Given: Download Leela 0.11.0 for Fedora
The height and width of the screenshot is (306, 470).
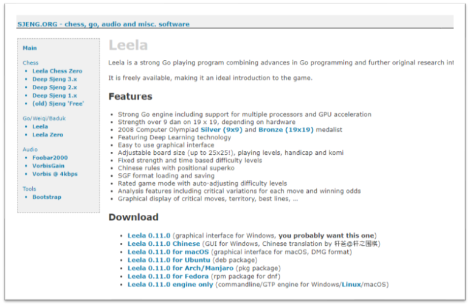Looking at the screenshot, I should (x=168, y=276).
